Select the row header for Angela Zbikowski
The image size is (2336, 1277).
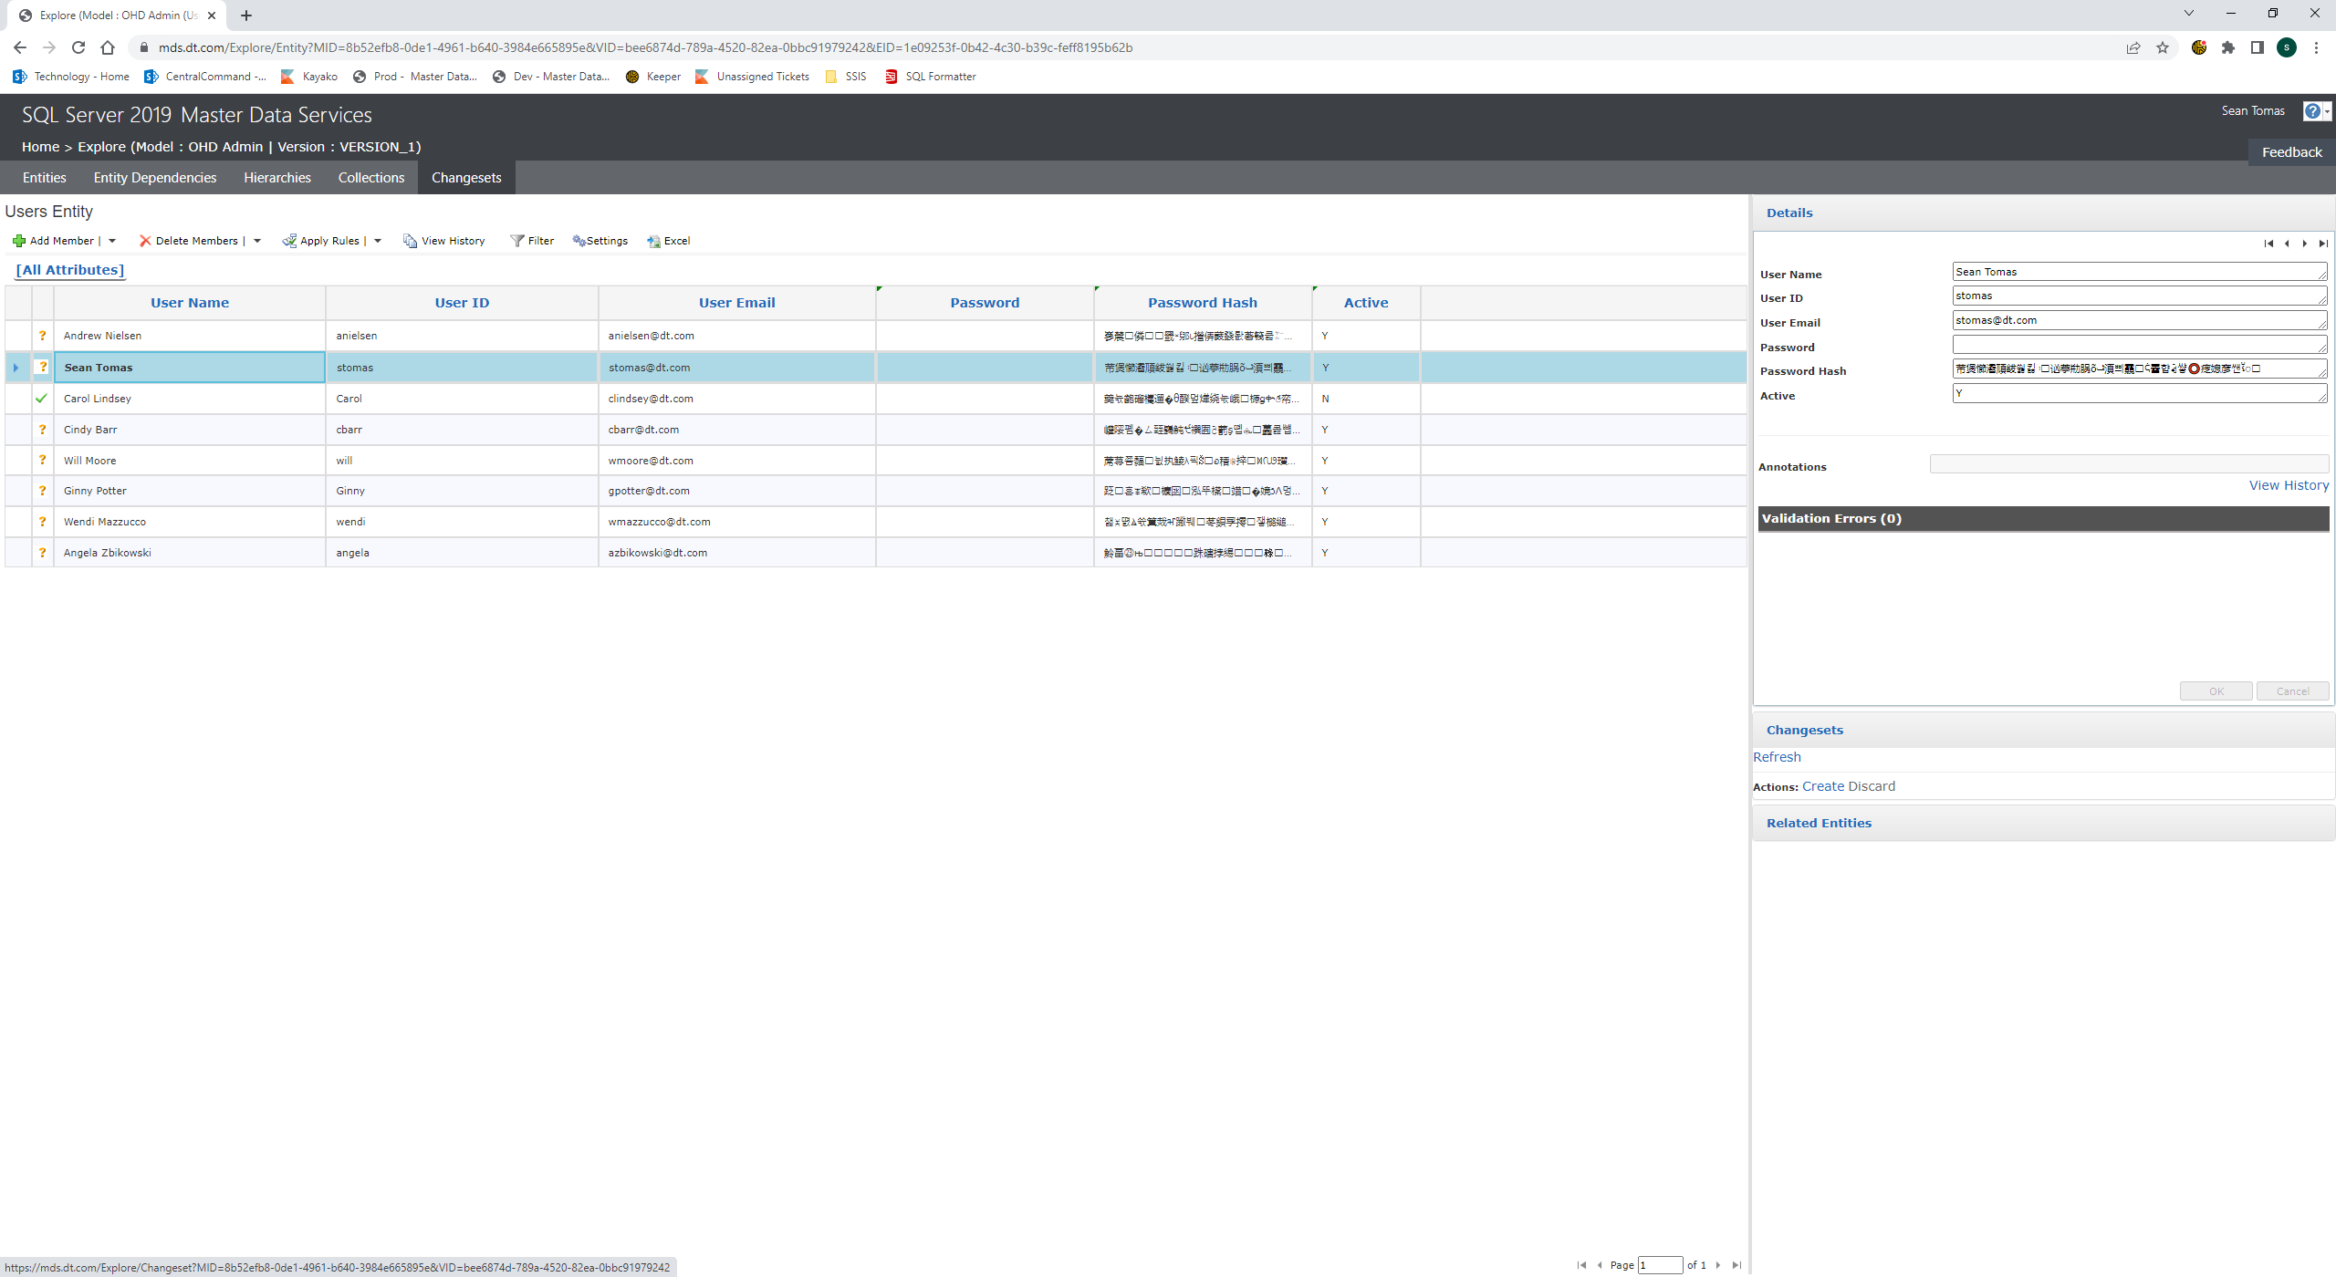17,553
